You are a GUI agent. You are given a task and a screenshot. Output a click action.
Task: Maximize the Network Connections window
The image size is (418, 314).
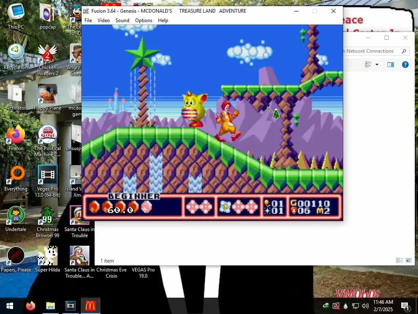387,38
